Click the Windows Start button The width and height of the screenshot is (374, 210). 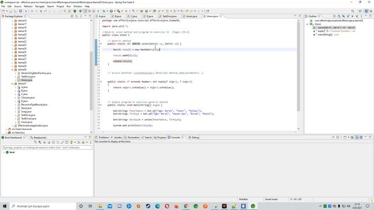pos(5,206)
